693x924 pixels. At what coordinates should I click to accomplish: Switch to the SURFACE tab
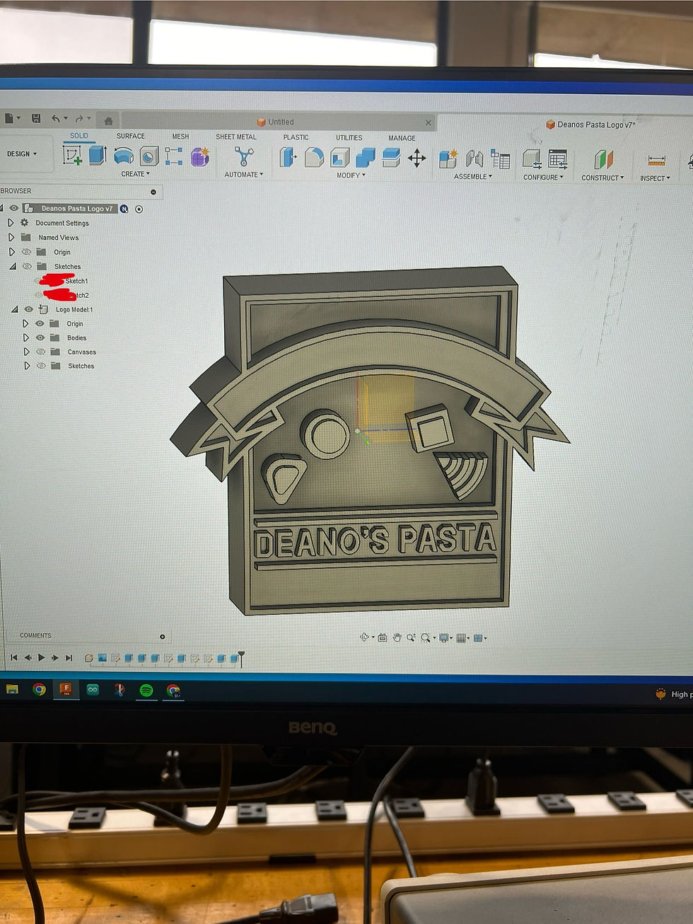[131, 136]
